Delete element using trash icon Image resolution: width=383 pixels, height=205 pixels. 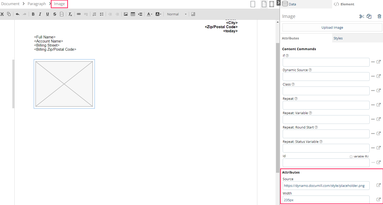(x=379, y=16)
